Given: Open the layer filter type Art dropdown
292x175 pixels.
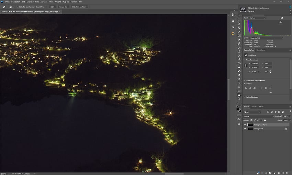Looking at the screenshot, I should point(252,112).
